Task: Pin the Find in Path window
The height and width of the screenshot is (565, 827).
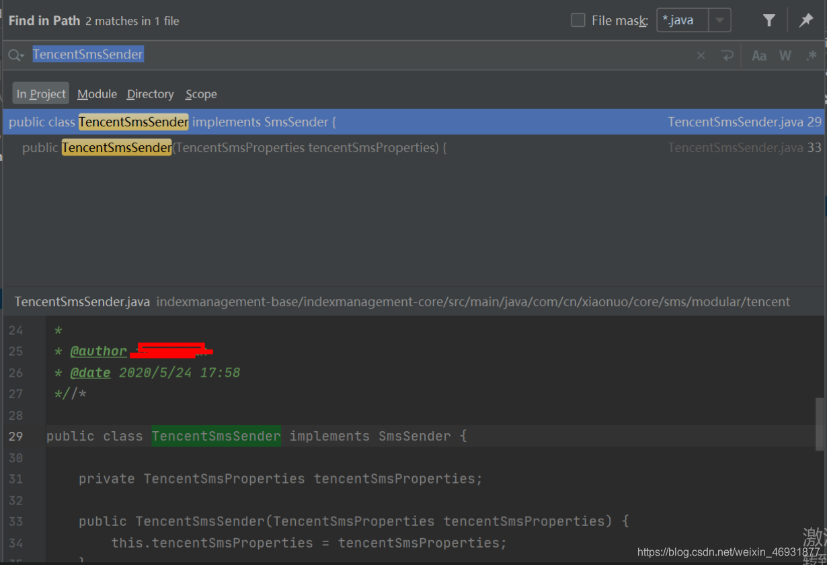Action: click(806, 20)
